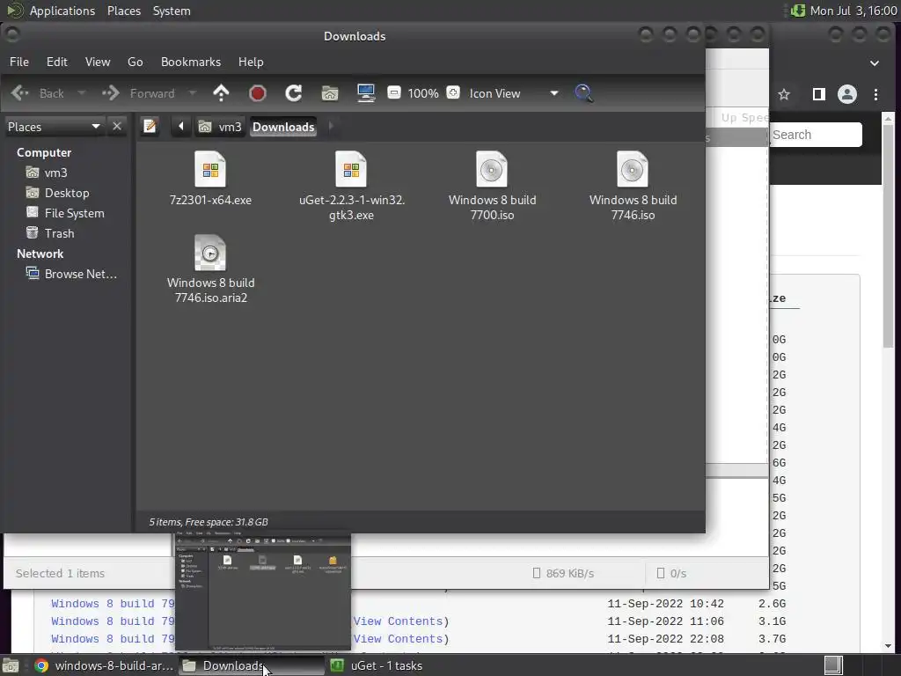Switch to Downloads taskbar window button
This screenshot has width=901, height=676.
tap(251, 665)
